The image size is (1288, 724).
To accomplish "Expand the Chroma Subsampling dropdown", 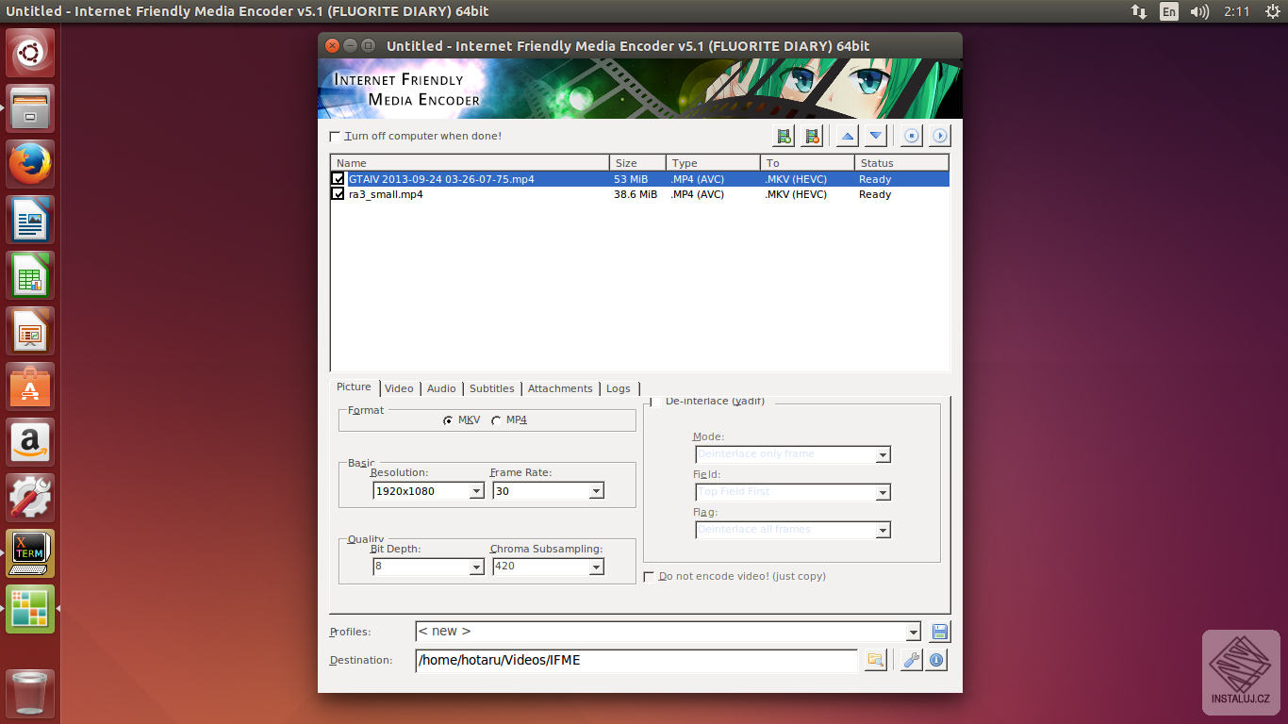I will 596,567.
